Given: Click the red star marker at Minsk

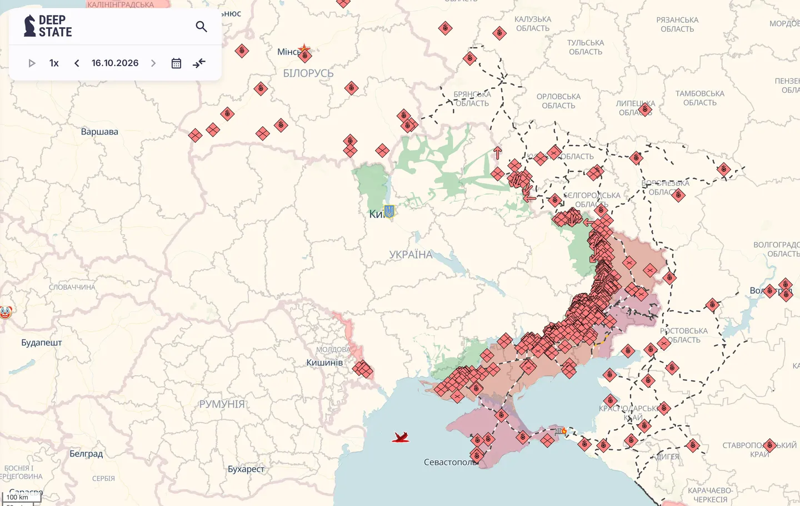Looking at the screenshot, I should pyautogui.click(x=304, y=49).
